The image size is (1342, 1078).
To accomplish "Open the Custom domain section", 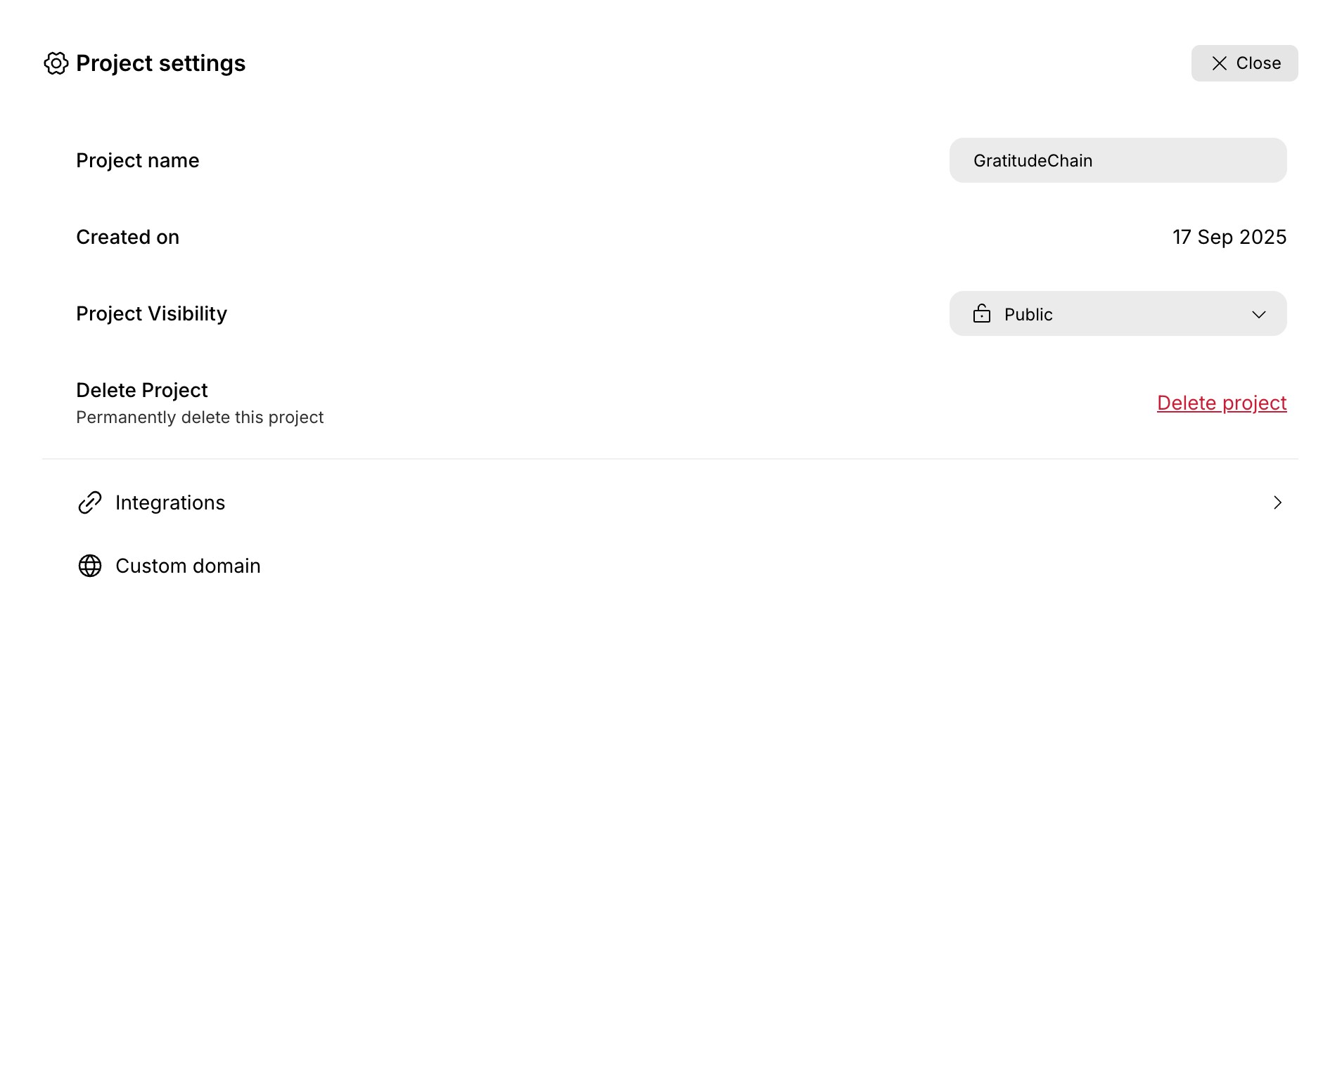I will pos(188,565).
